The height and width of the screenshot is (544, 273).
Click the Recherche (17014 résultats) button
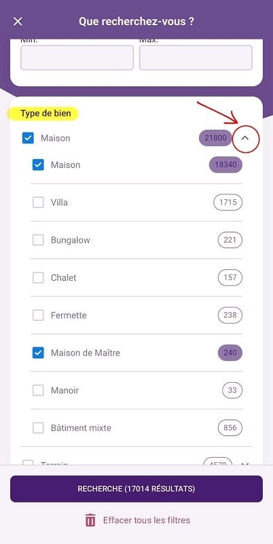point(136,489)
